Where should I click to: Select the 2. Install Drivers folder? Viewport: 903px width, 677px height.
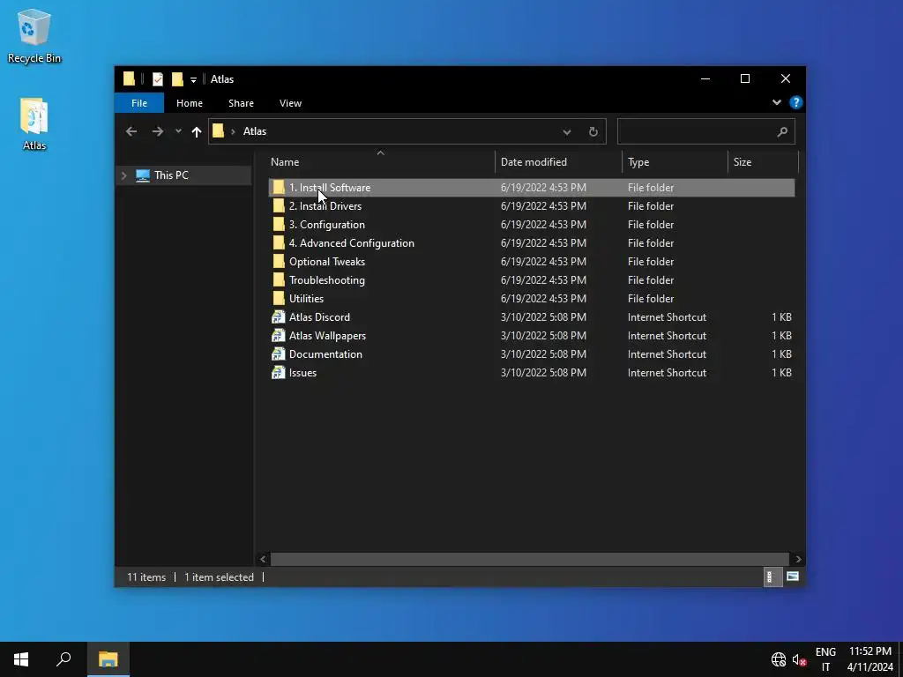(531, 206)
